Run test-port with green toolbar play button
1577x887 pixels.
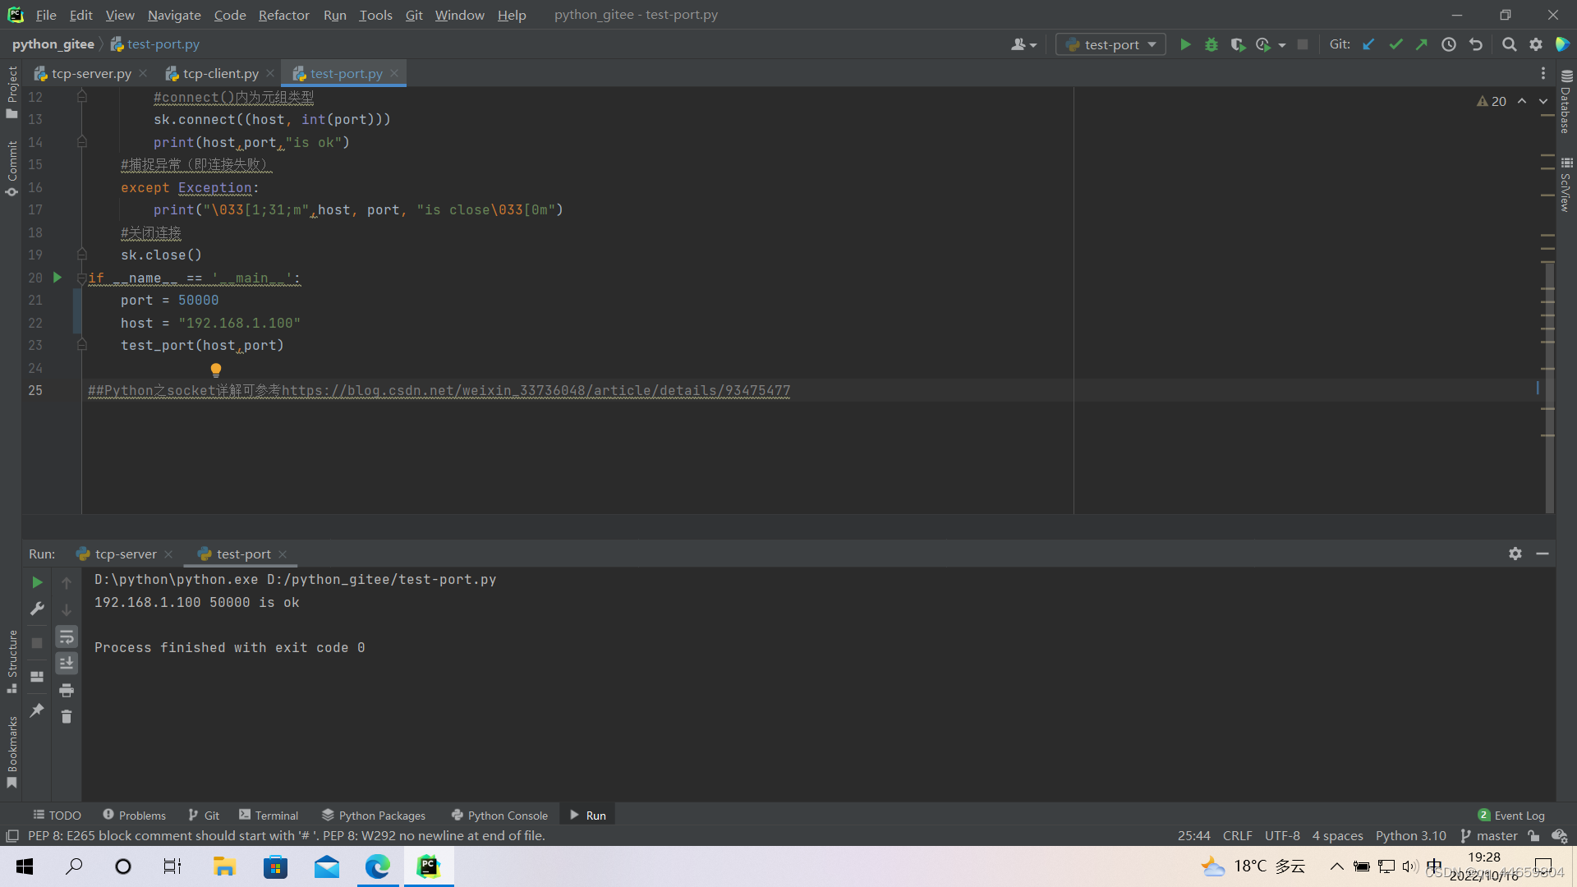1185,44
